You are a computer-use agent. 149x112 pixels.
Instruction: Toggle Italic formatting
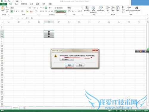pyautogui.click(x=14, y=11)
